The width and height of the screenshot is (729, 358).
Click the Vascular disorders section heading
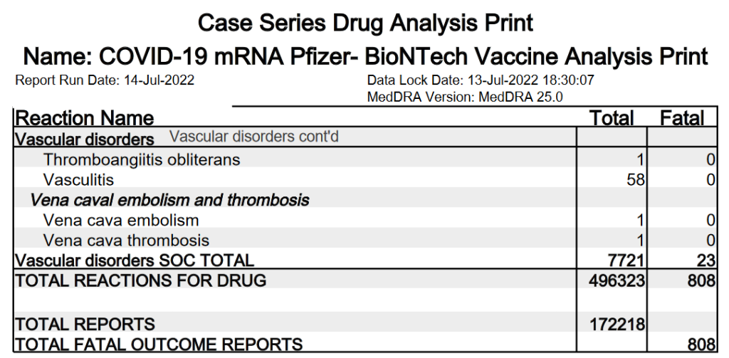(85, 139)
